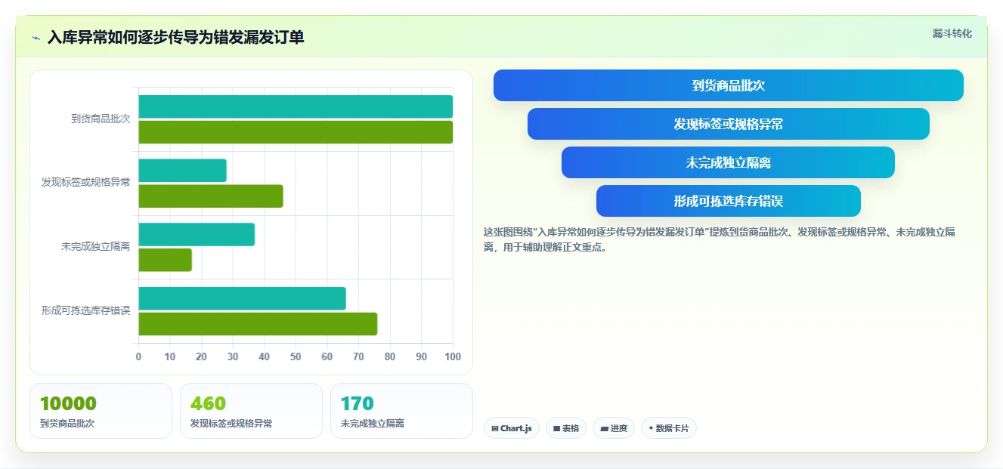Click the x-axis tick labeled 70

click(x=358, y=356)
